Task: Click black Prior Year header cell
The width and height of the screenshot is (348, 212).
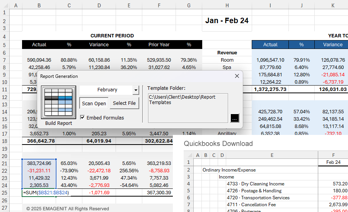Action: tap(159, 44)
